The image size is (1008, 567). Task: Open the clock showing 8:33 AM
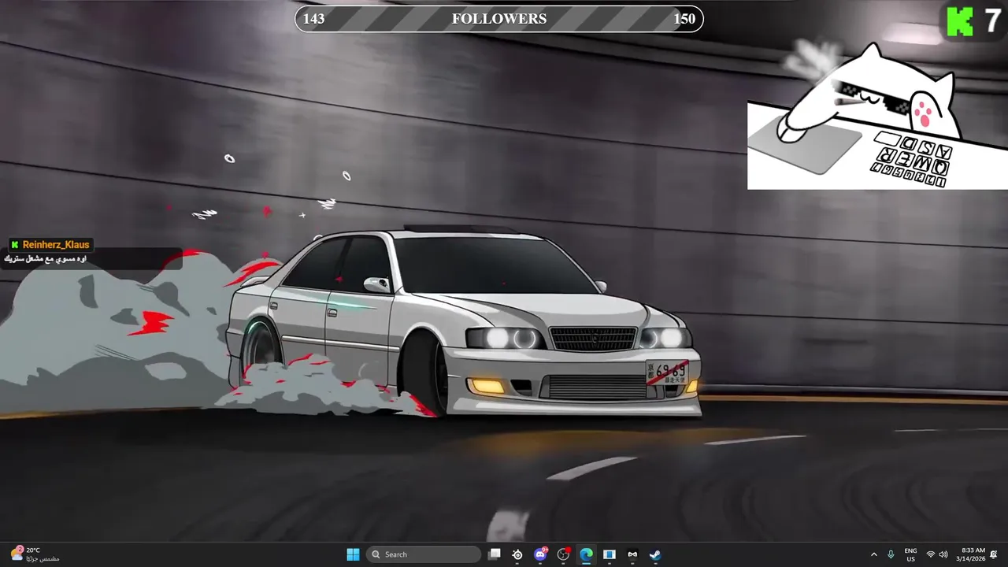click(971, 554)
